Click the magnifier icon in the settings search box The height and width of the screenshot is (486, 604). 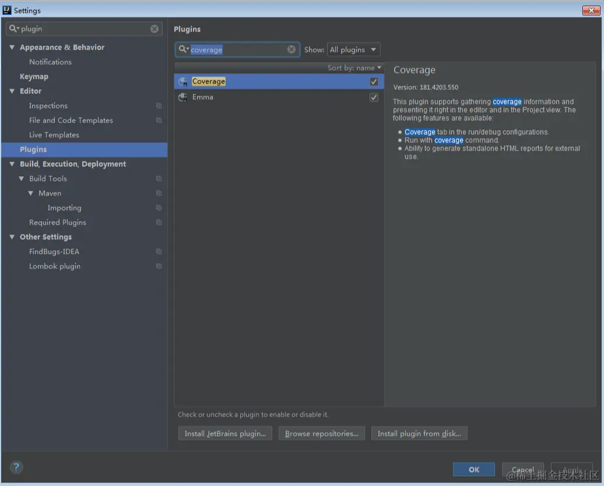14,29
